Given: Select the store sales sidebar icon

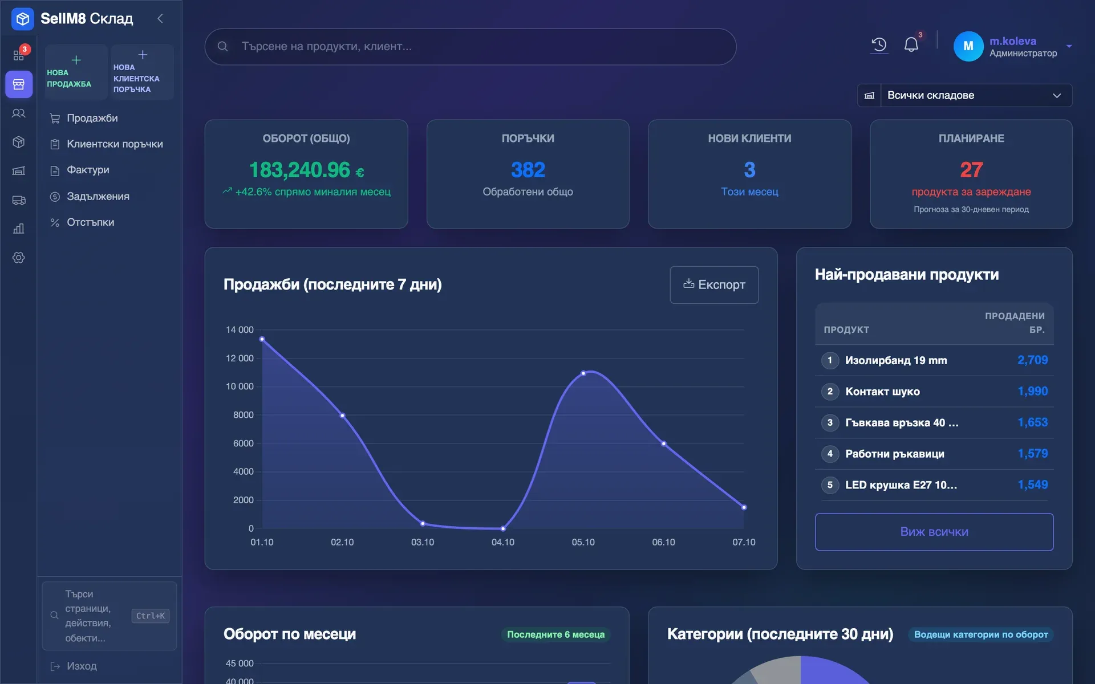Looking at the screenshot, I should (x=19, y=84).
